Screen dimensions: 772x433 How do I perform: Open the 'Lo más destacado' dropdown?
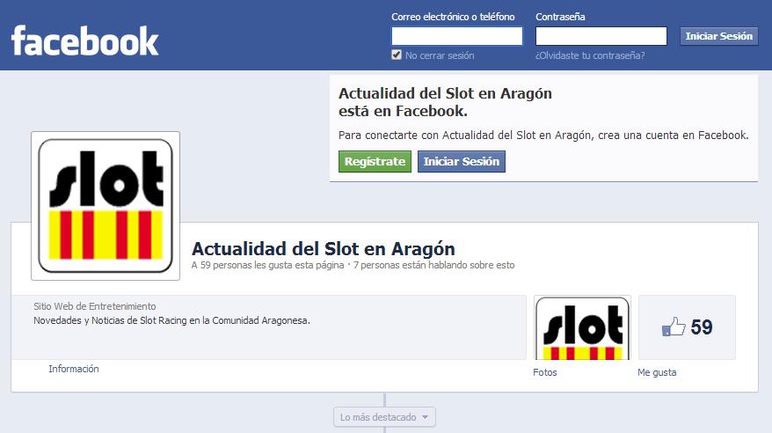(384, 417)
